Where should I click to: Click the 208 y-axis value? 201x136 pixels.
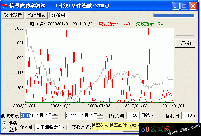click(21, 88)
